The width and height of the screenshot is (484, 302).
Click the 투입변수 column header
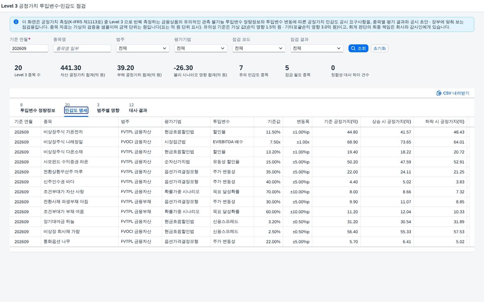(232, 122)
